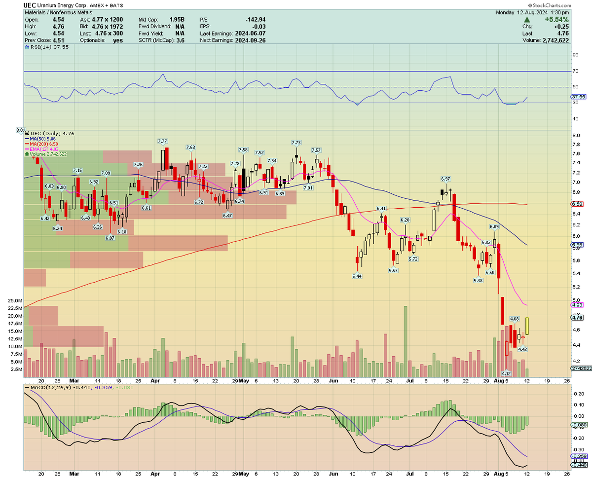Click the 6.07 March low price label
Screen dimensions: 592x478
110,238
